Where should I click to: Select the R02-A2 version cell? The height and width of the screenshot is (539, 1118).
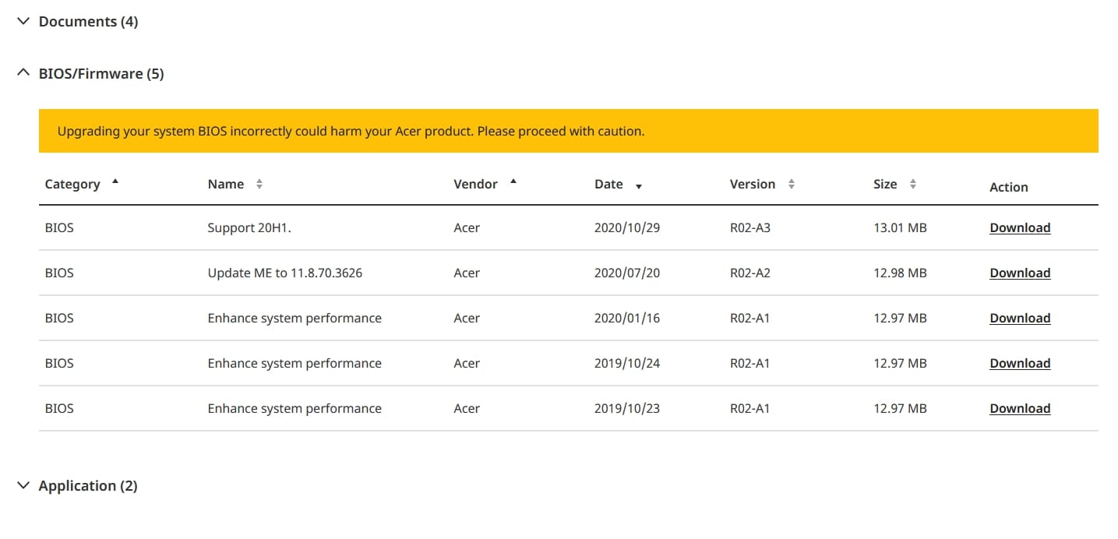(x=750, y=273)
